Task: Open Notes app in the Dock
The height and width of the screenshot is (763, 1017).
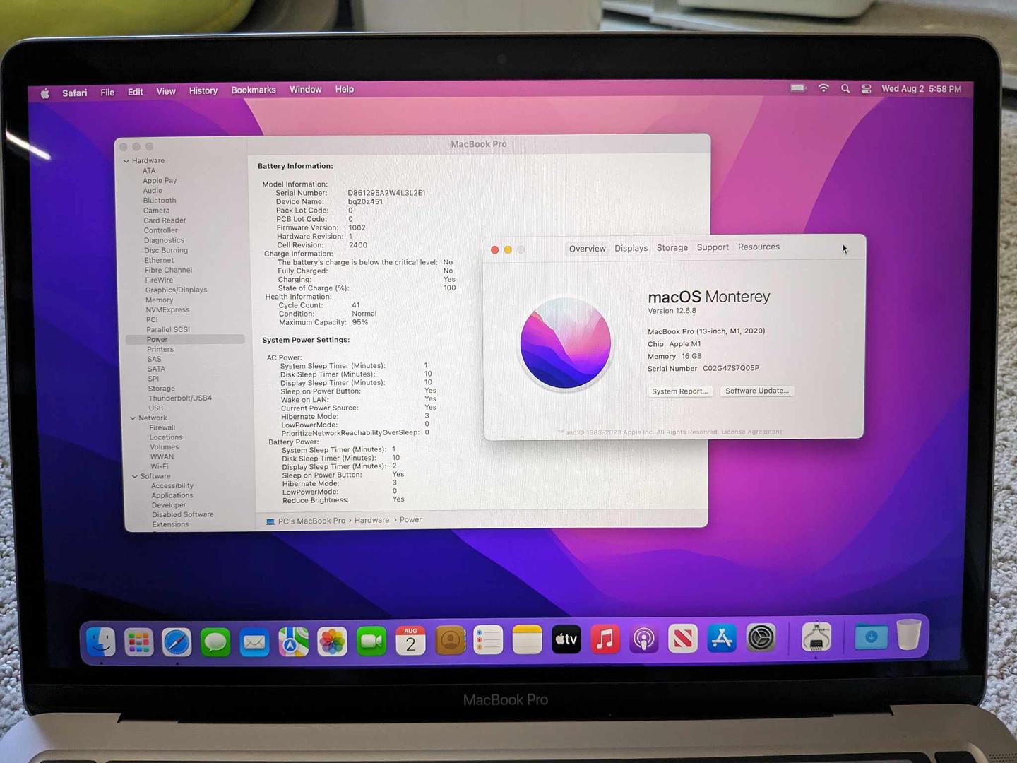Action: tap(527, 639)
